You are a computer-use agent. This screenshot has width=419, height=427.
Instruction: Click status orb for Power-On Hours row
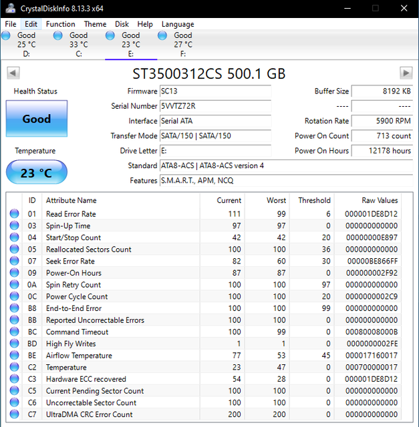pyautogui.click(x=14, y=273)
